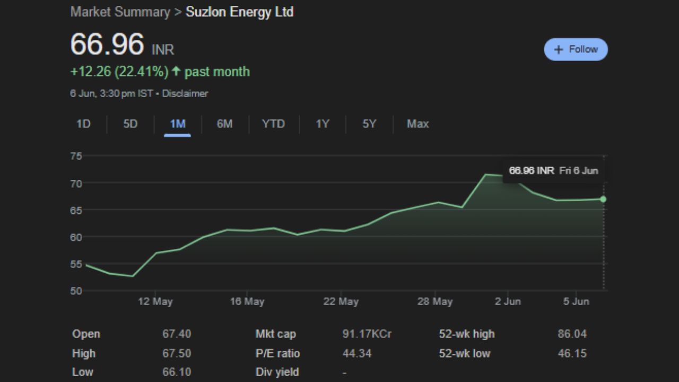Click the Div yield label
Viewport: 679px width, 382px height.
(277, 372)
